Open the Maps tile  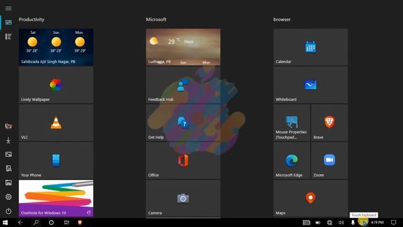pos(310,198)
